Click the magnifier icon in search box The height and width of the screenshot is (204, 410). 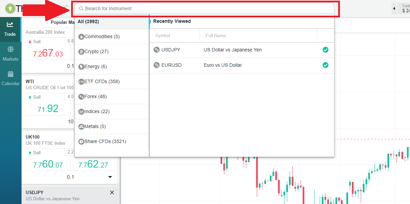click(x=81, y=9)
